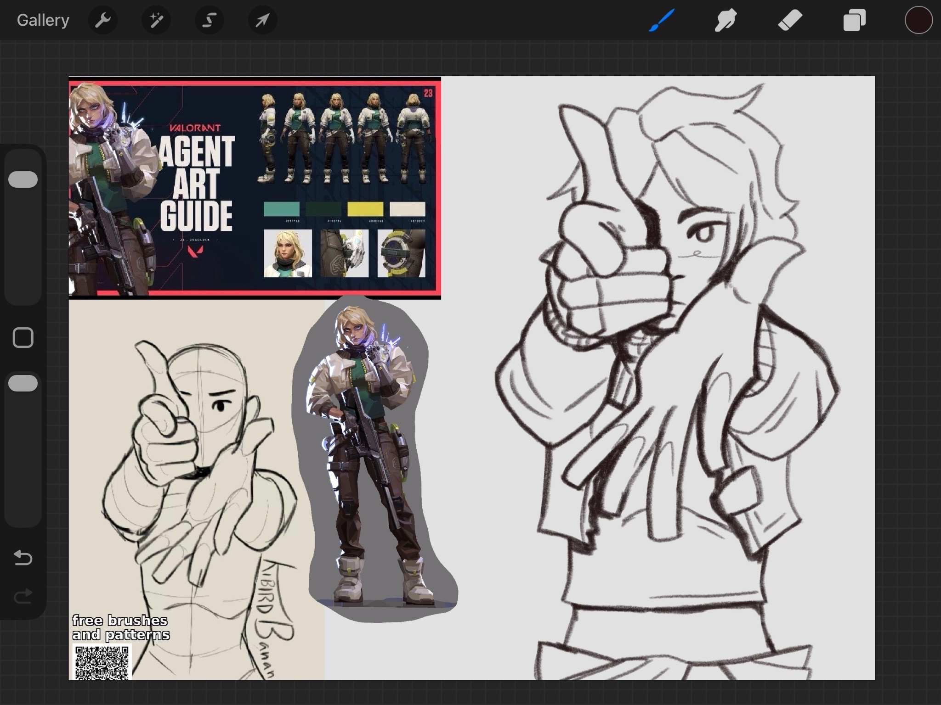
Task: Undo the last stroke
Action: coord(23,558)
